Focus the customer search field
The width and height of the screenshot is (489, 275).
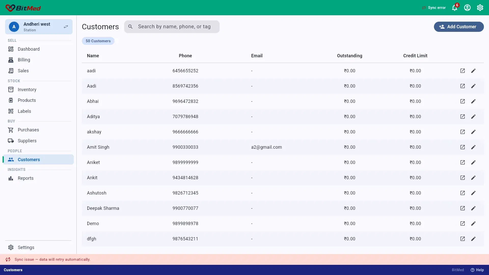tap(172, 27)
